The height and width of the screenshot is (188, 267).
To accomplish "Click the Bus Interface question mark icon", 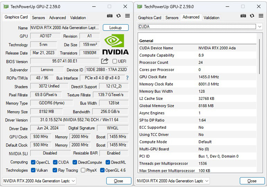I will pos(127,78).
